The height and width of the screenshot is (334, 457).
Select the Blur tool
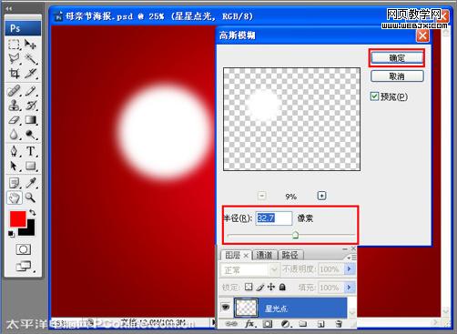click(14, 134)
